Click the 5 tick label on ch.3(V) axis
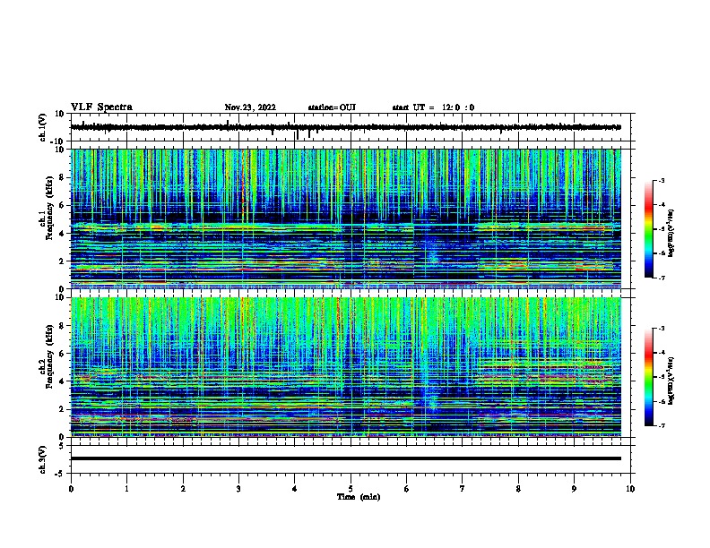The height and width of the screenshot is (548, 710). pyautogui.click(x=62, y=446)
